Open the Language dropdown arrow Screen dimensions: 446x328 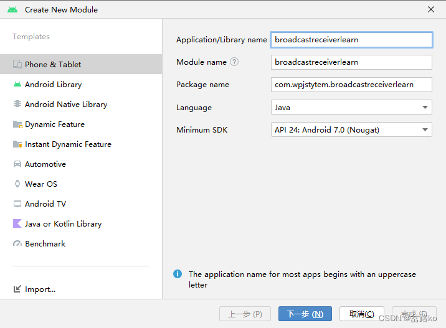click(425, 107)
